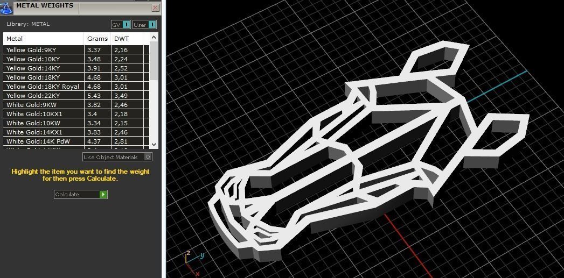Select the White Gold:10KX1 row
This screenshot has width=564, height=278.
(x=76, y=114)
